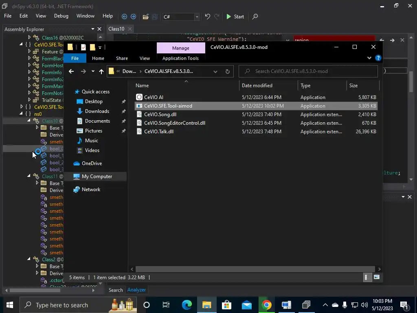The height and width of the screenshot is (313, 417).
Task: Switch to the Search tab at bottom
Action: pos(116,290)
